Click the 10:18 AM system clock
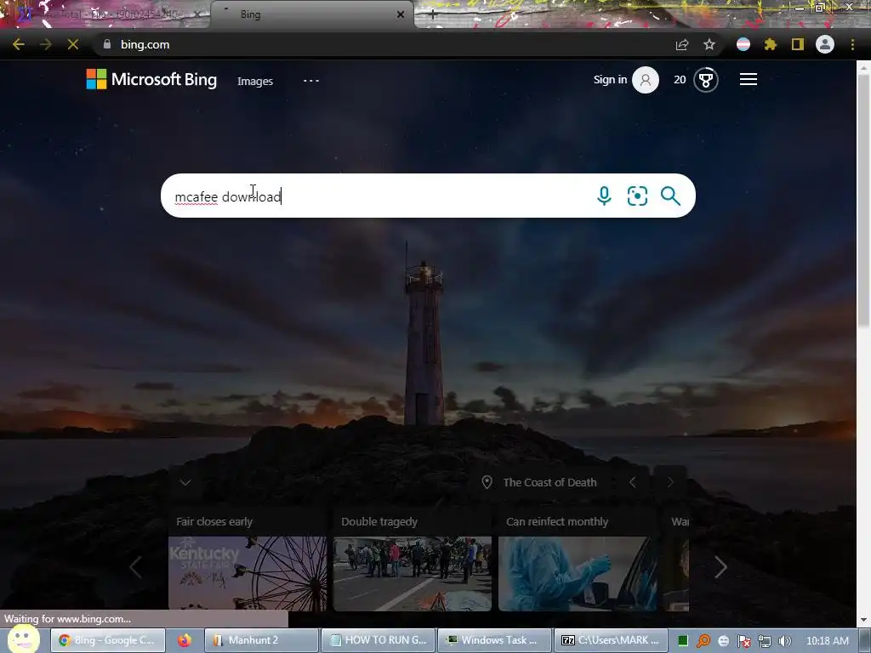Viewport: 871px width, 653px height. pyautogui.click(x=827, y=641)
